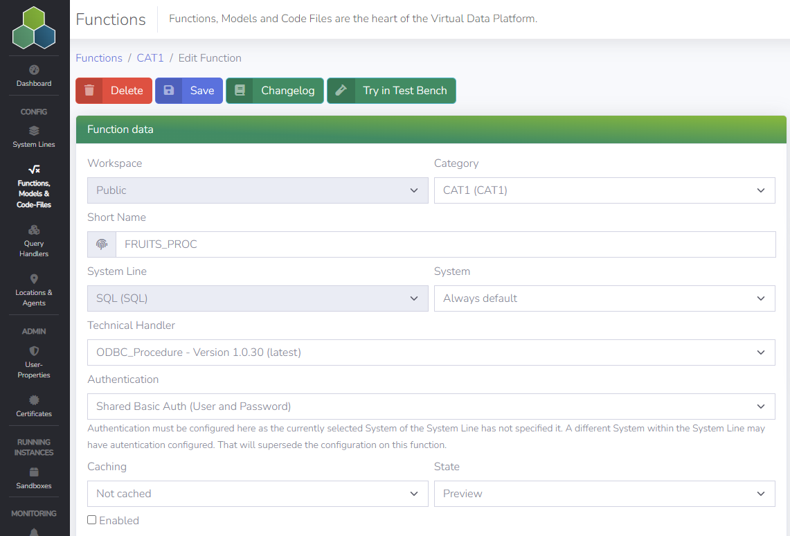Click the fingerprint icon beside Short Name
790x536 pixels.
pyautogui.click(x=101, y=244)
